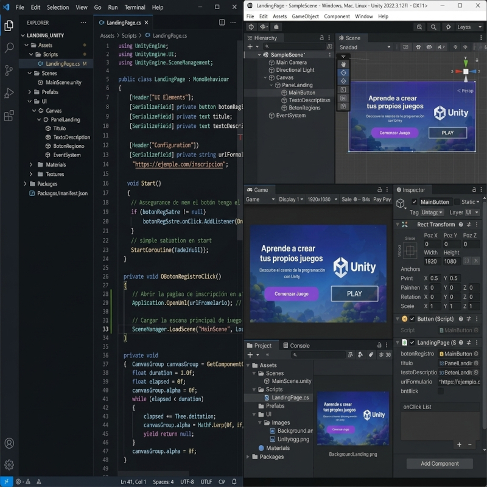Click the Unity account icon in the top toolbar
Viewport: 487px width, 487px height.
[x=251, y=27]
